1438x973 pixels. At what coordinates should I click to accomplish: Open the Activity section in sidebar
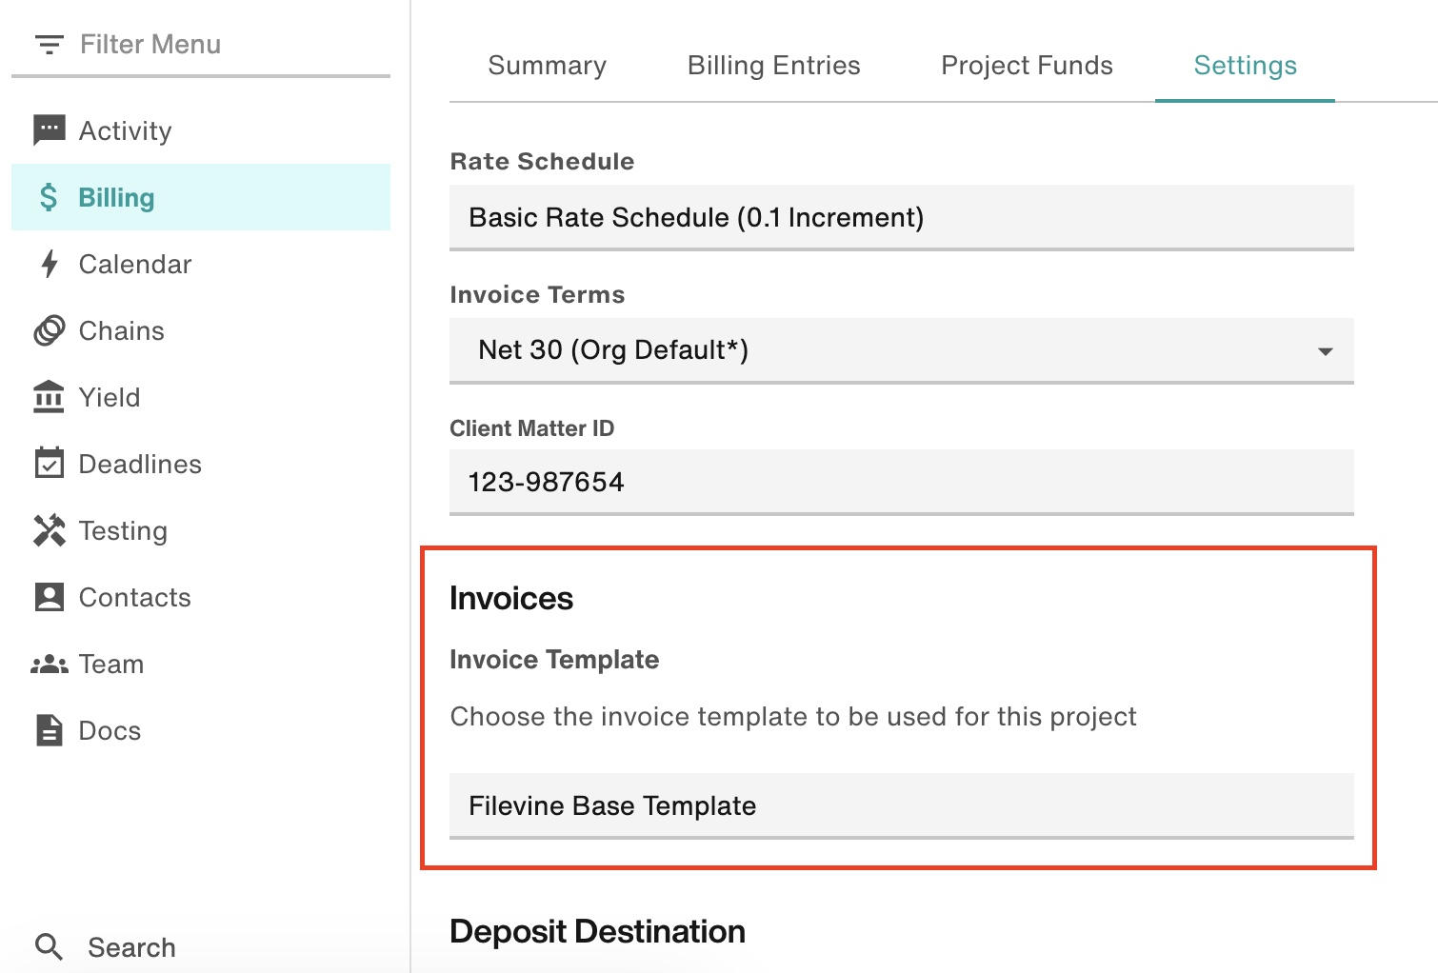pos(201,130)
